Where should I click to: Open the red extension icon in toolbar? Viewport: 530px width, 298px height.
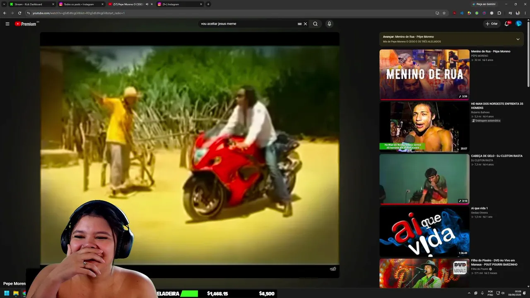(x=454, y=13)
